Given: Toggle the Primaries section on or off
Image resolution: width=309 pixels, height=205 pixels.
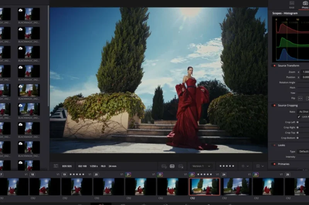Looking at the screenshot, I should [274, 164].
